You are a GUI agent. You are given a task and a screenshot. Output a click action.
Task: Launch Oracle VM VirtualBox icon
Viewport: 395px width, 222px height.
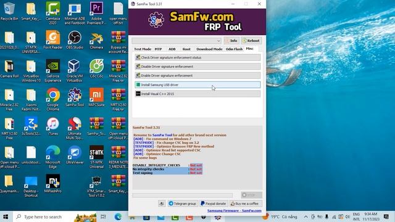point(75,71)
